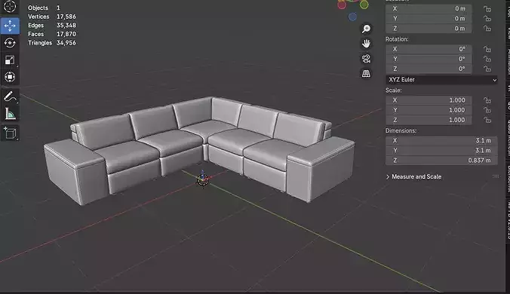Viewport: 510px width, 294px height.
Task: Select the Measure ruler tool
Action: pos(10,114)
